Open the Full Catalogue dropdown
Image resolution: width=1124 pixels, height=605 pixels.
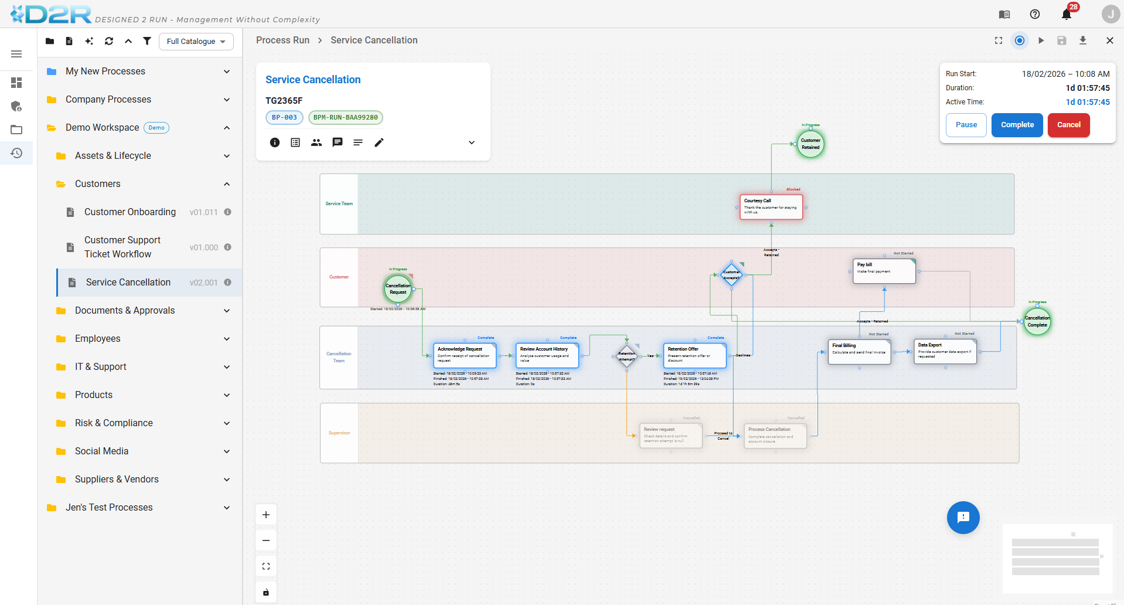196,42
